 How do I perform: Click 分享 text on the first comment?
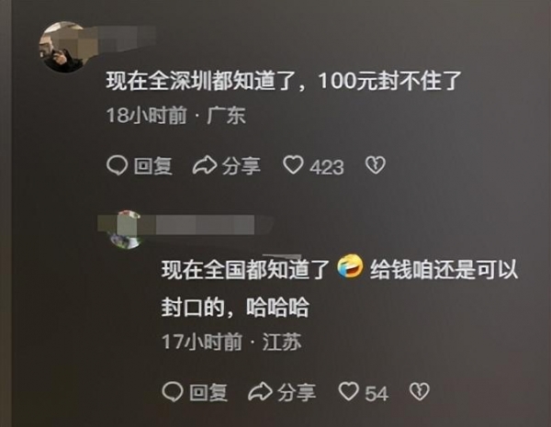[x=241, y=166]
